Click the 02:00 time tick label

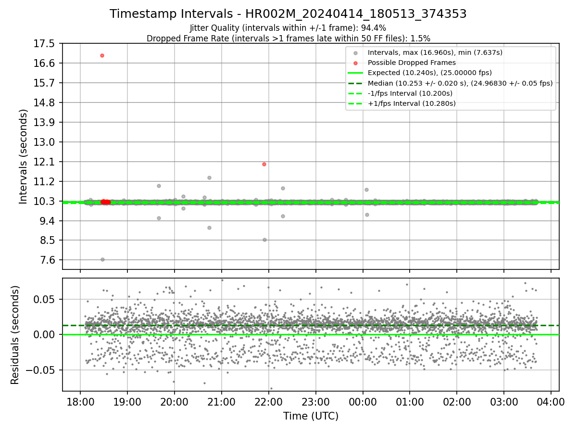[x=457, y=401]
